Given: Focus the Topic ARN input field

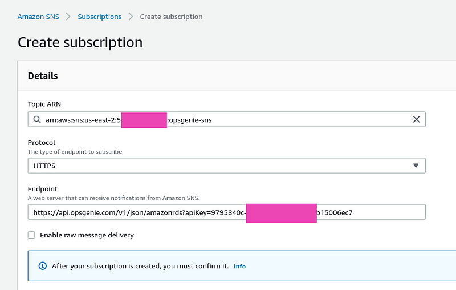Looking at the screenshot, I should click(226, 119).
